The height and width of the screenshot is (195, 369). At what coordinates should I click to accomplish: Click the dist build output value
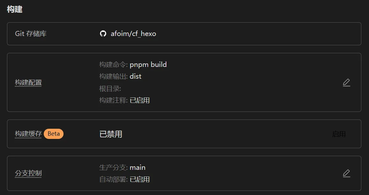click(135, 76)
